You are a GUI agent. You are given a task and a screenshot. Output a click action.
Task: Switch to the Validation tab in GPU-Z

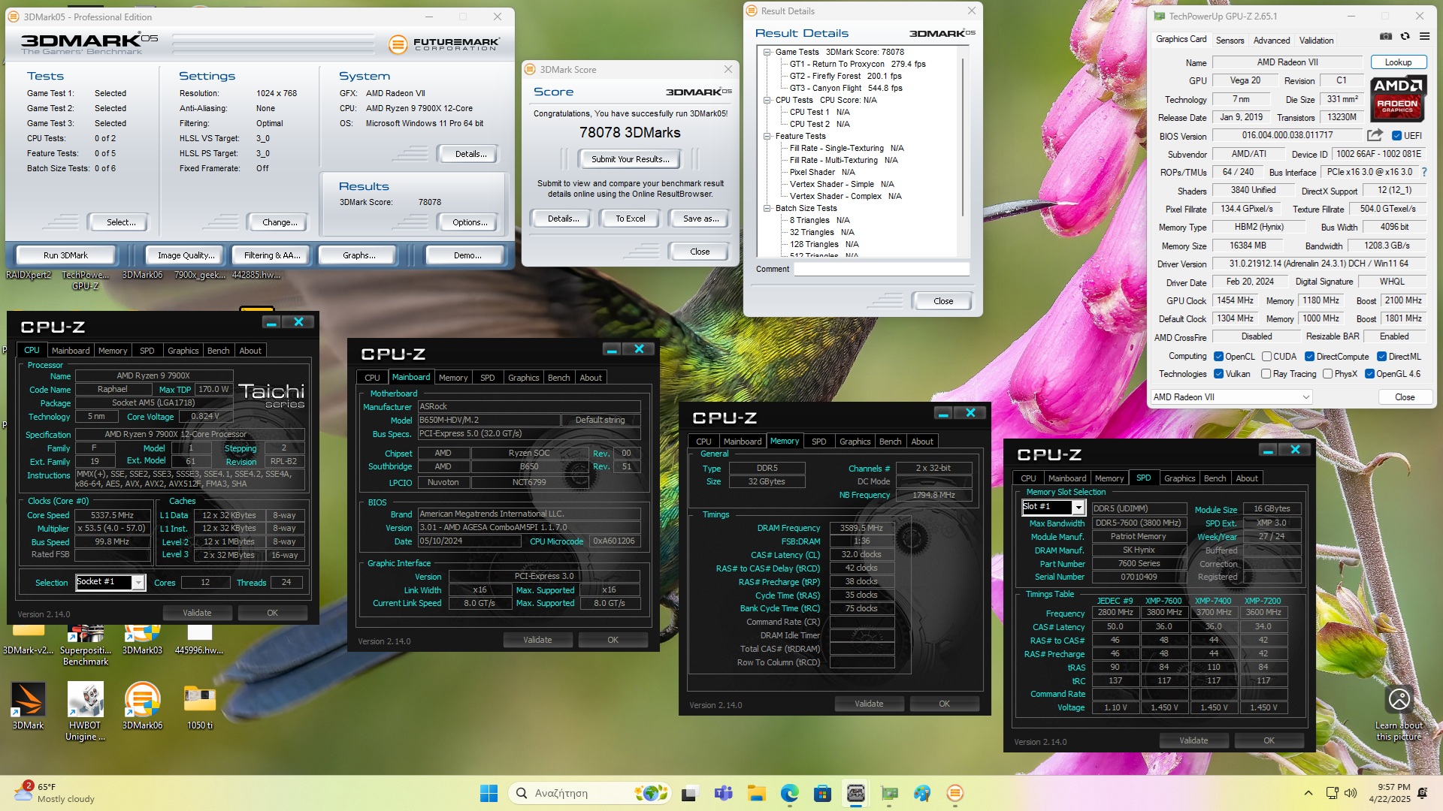[x=1317, y=41]
